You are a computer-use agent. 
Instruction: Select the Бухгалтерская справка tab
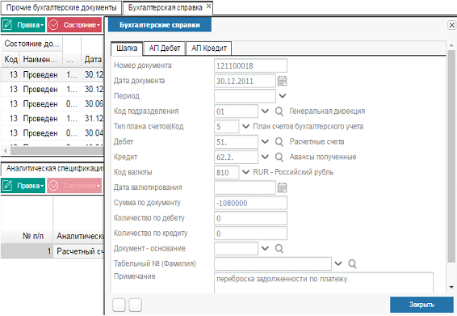[x=165, y=8]
